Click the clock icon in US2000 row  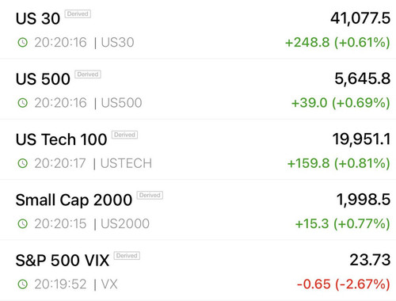pos(22,223)
